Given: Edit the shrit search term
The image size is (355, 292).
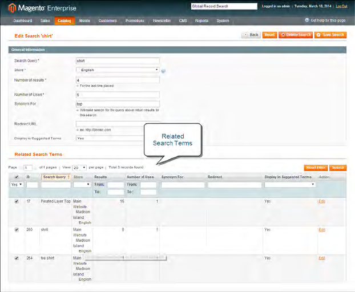Looking at the screenshot, I should pyautogui.click(x=322, y=230).
